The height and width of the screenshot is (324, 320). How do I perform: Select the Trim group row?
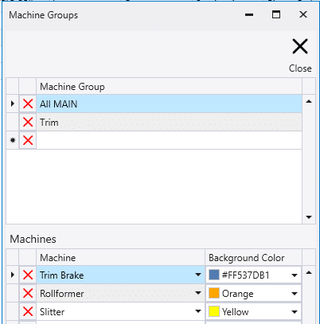(x=169, y=123)
